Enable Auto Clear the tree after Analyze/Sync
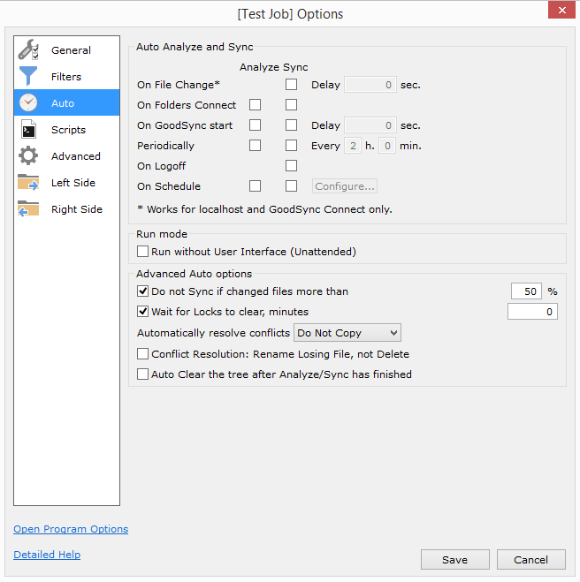Viewport: 580px width, 582px height. pyautogui.click(x=143, y=374)
